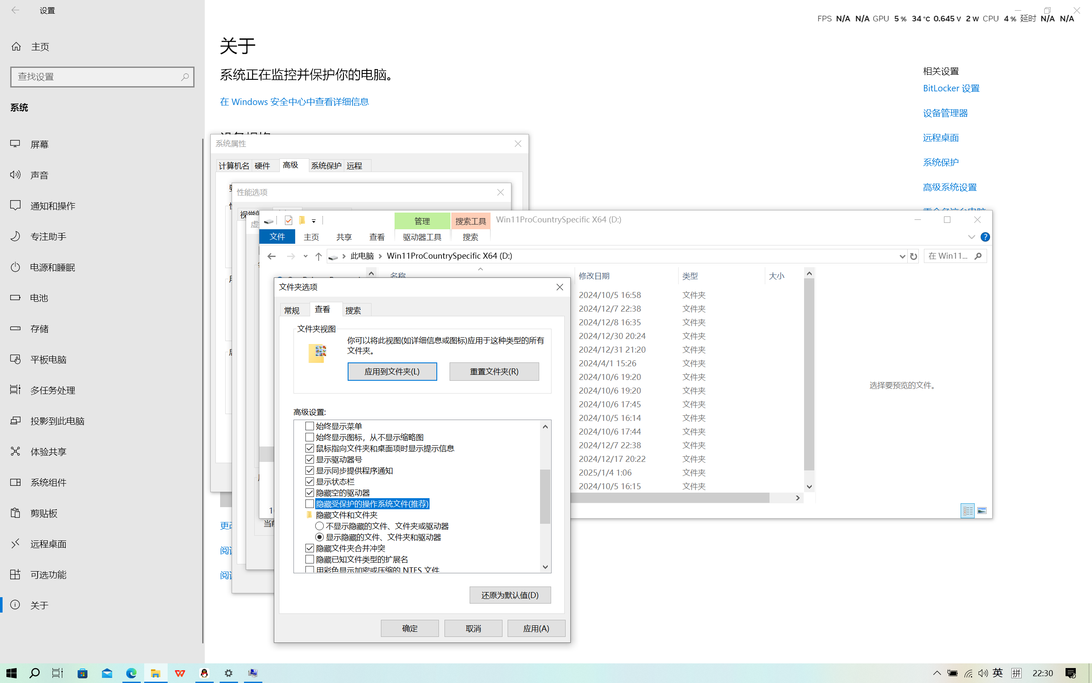1092x683 pixels.
Task: Enable hide extensions for known file types
Action: tap(310, 559)
